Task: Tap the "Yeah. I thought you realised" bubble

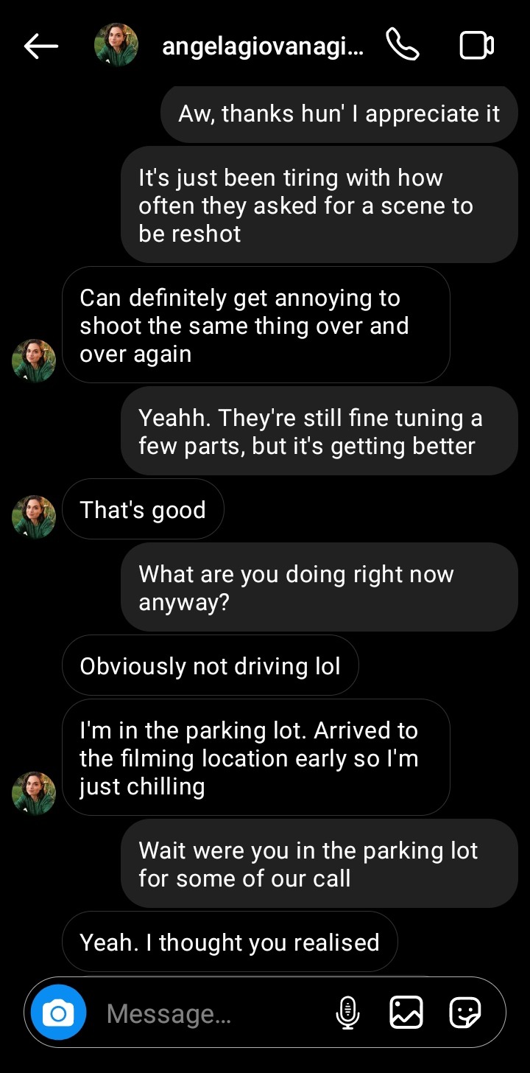Action: [x=230, y=943]
